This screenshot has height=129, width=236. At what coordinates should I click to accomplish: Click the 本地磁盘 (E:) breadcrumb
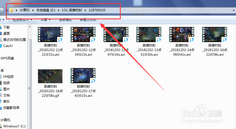[x=46, y=10]
